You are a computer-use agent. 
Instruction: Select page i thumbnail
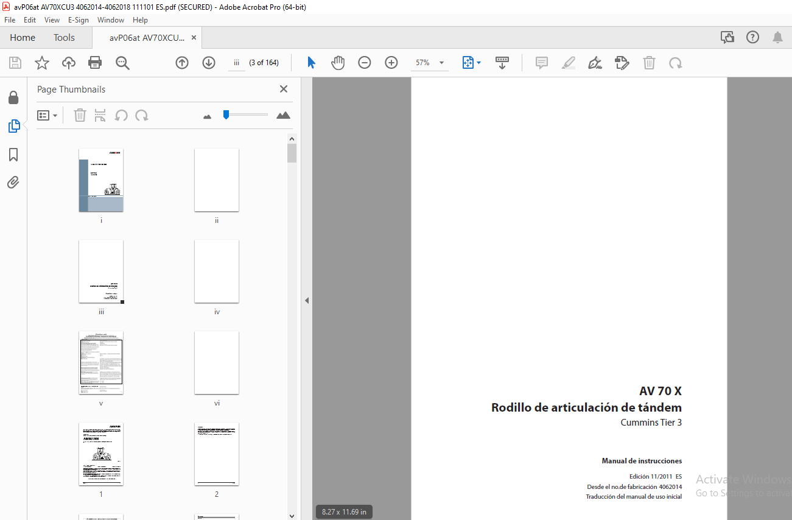pos(101,180)
